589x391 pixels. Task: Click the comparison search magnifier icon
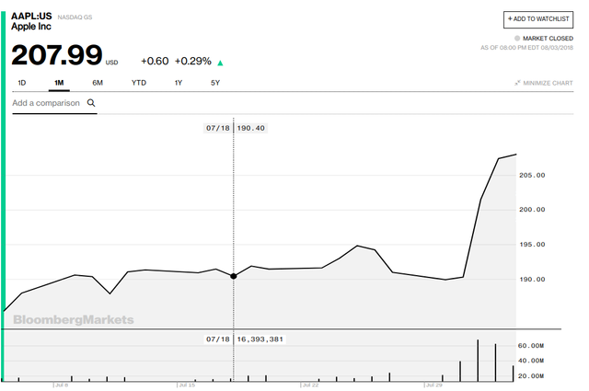91,103
